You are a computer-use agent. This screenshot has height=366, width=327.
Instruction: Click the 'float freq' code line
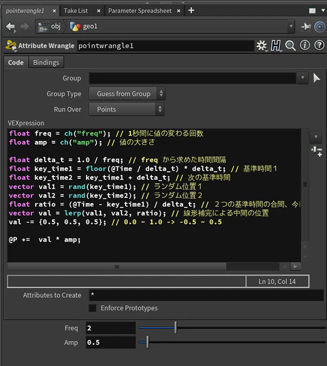pos(106,133)
